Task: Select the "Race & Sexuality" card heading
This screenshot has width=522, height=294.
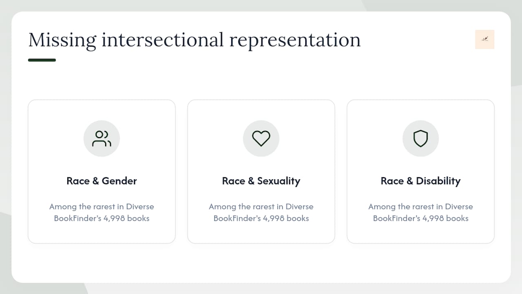Action: pyautogui.click(x=261, y=181)
